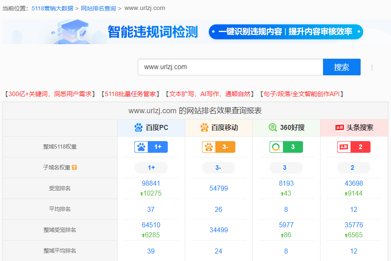The width and height of the screenshot is (391, 261).
Task: Click the blue Baidu PC weight badge 1+
Action: (151, 147)
